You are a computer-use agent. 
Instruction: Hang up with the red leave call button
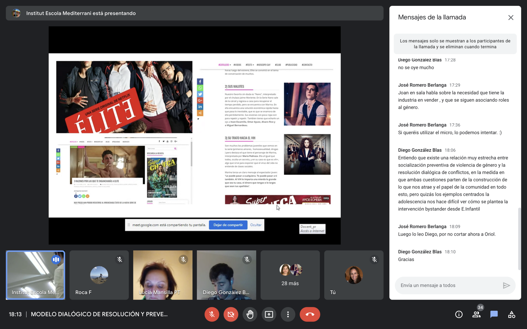(x=310, y=314)
